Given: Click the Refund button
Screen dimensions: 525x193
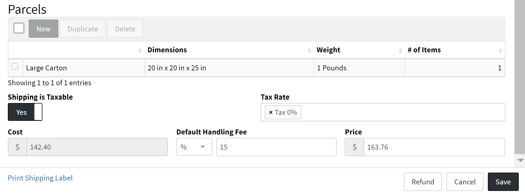Looking at the screenshot, I should tap(423, 182).
